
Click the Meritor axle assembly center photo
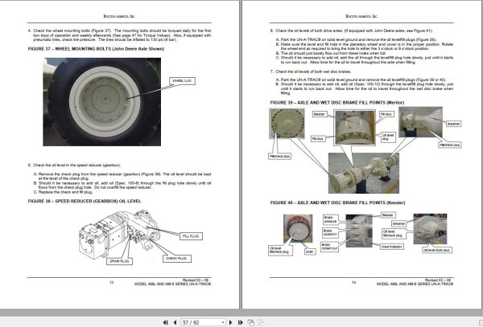(x=364, y=173)
